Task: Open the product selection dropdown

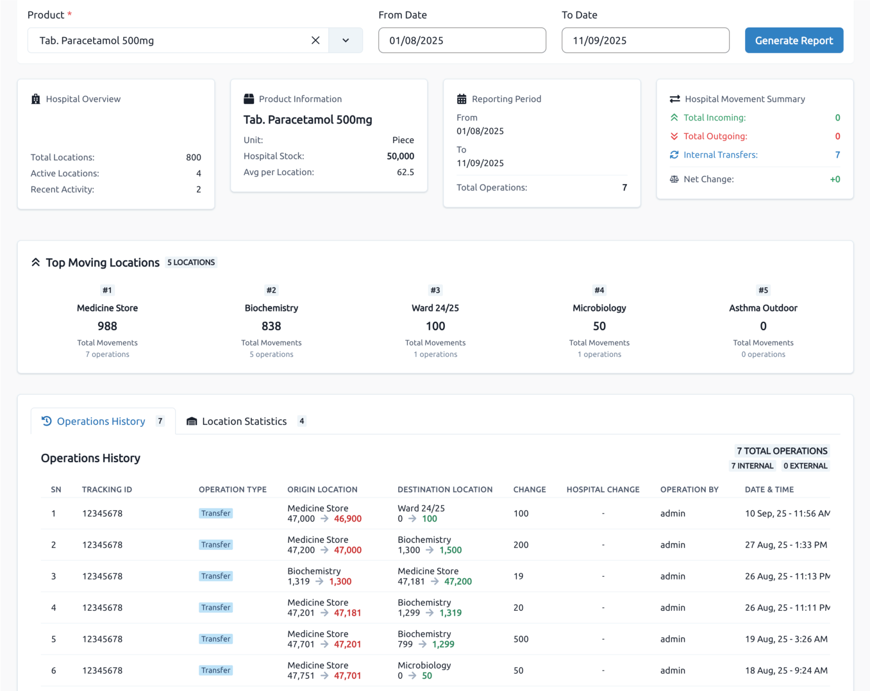Action: [346, 40]
